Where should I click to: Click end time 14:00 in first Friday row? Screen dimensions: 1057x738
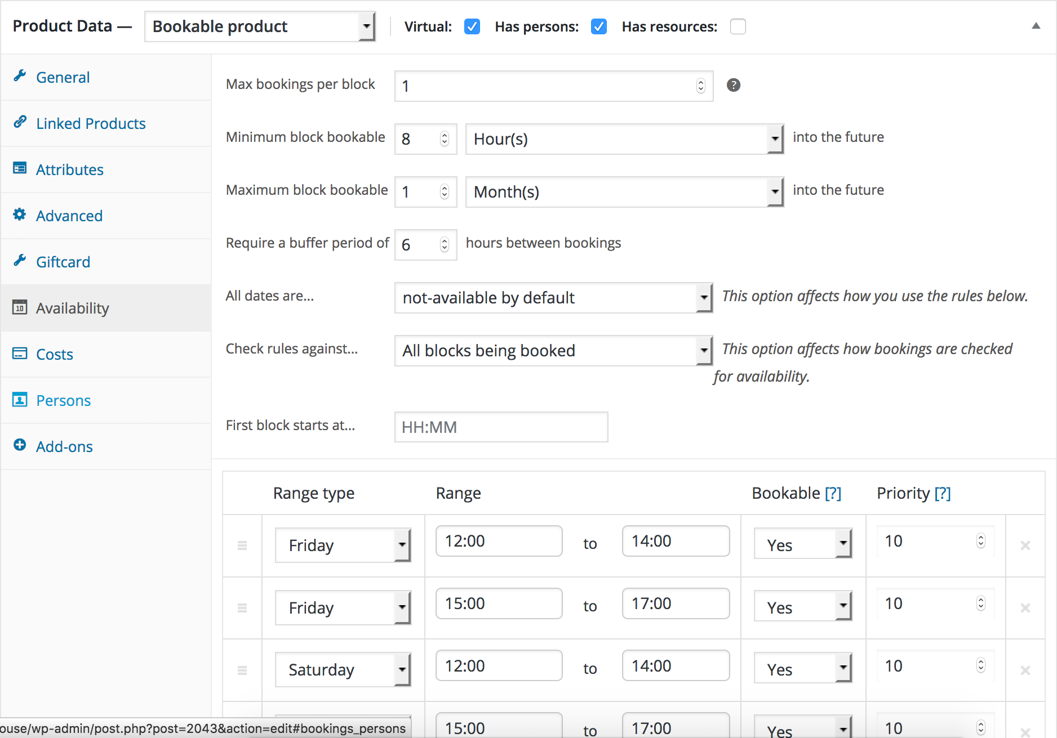676,541
